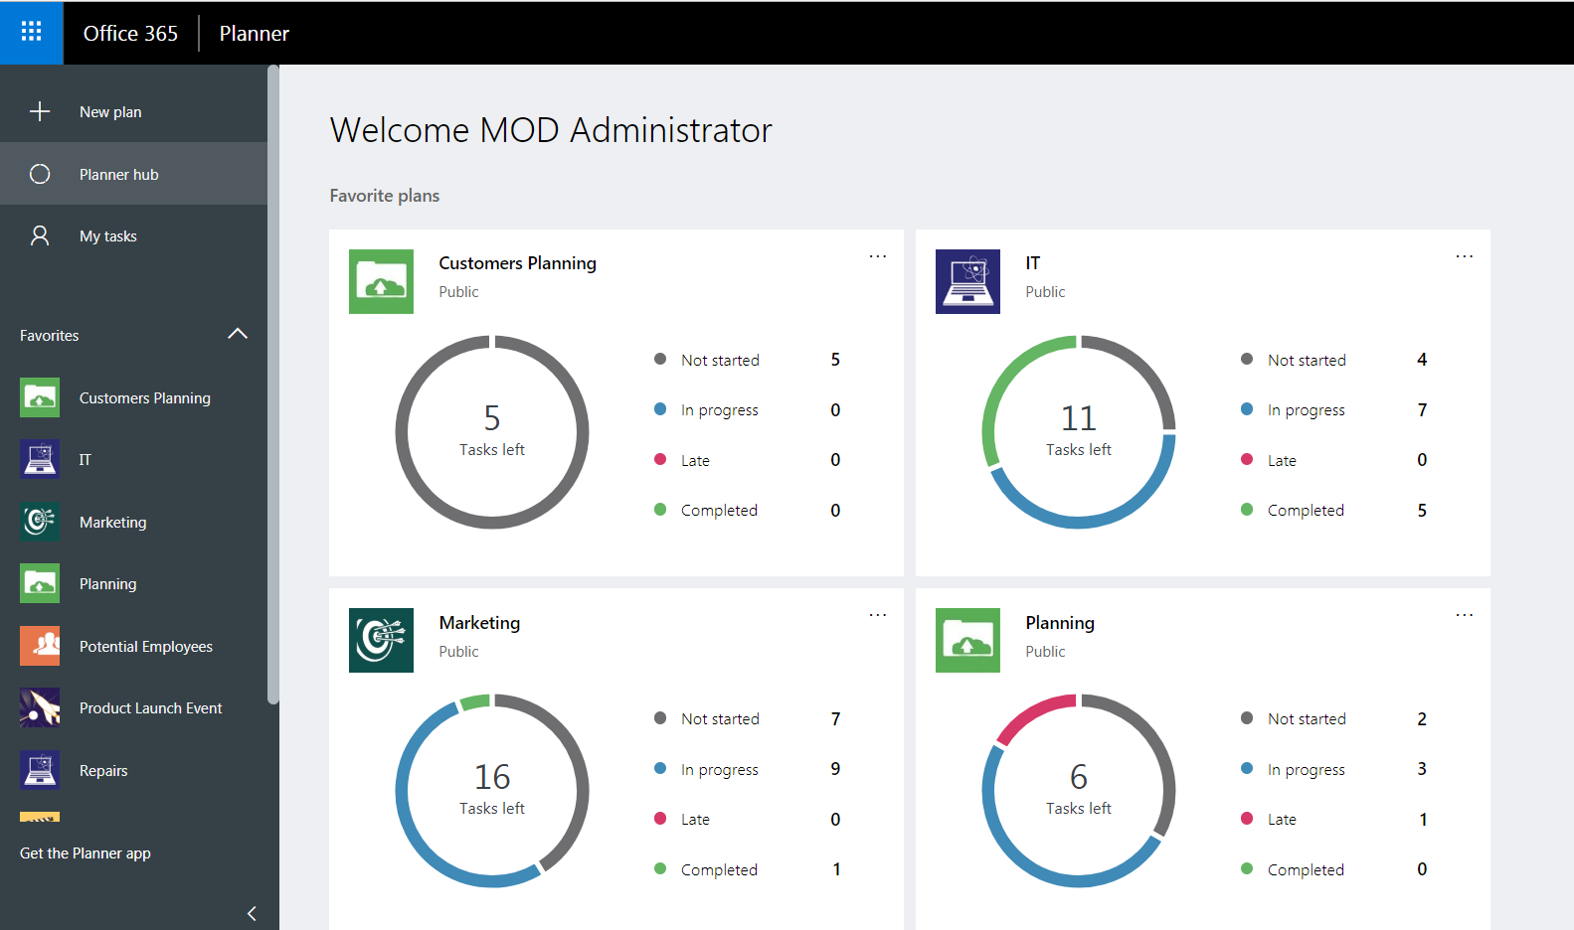Click the Office 365 header link
The height and width of the screenshot is (930, 1574).
coord(130,33)
